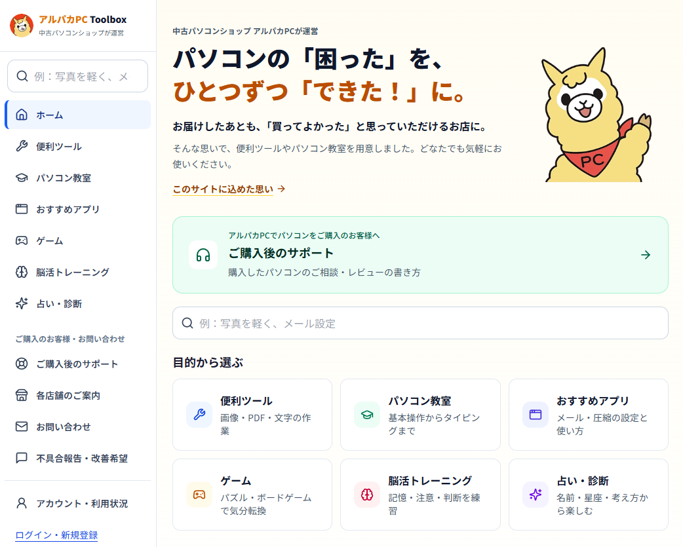Viewport: 683px width, 547px height.
Task: Open 不具合報告・改善希望 in sidebar
Action: pos(77,458)
